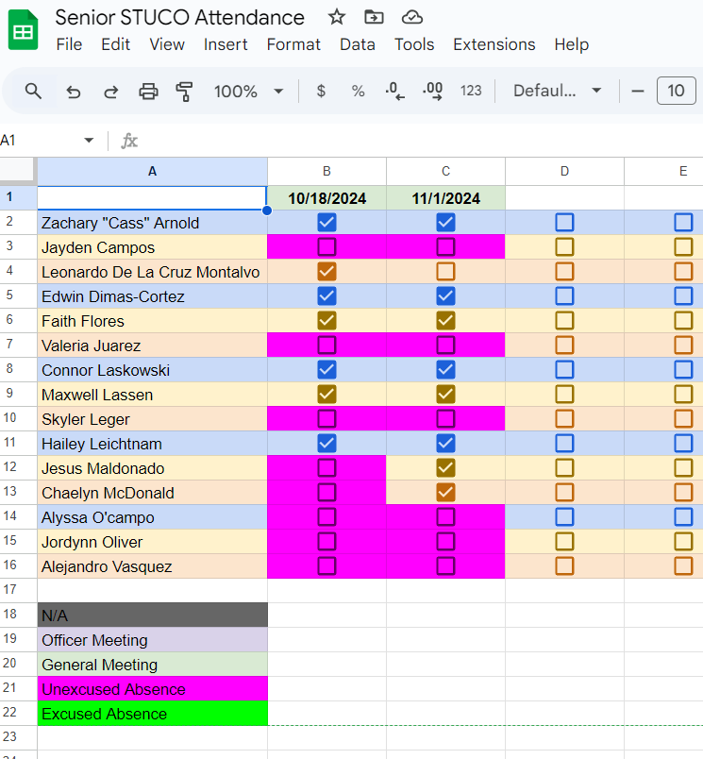Open the View menu

(x=167, y=44)
